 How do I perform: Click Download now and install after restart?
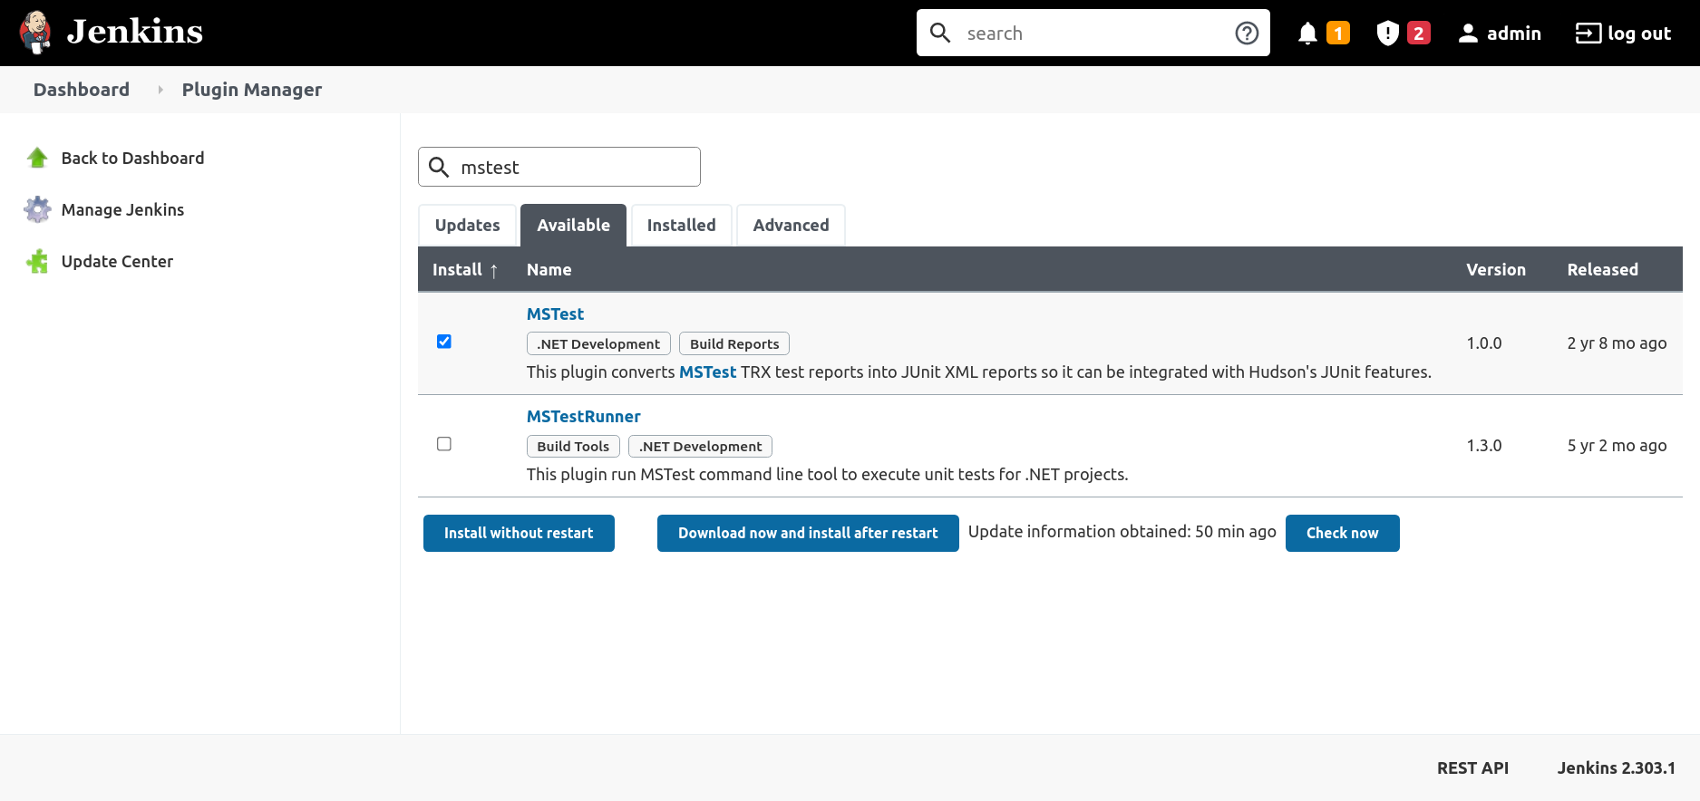pos(807,534)
